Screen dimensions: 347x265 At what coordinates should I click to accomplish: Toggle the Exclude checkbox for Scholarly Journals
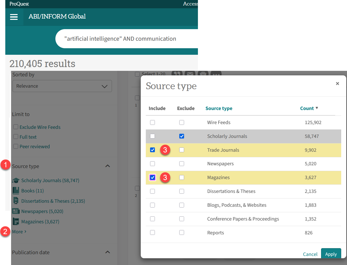[182, 136]
